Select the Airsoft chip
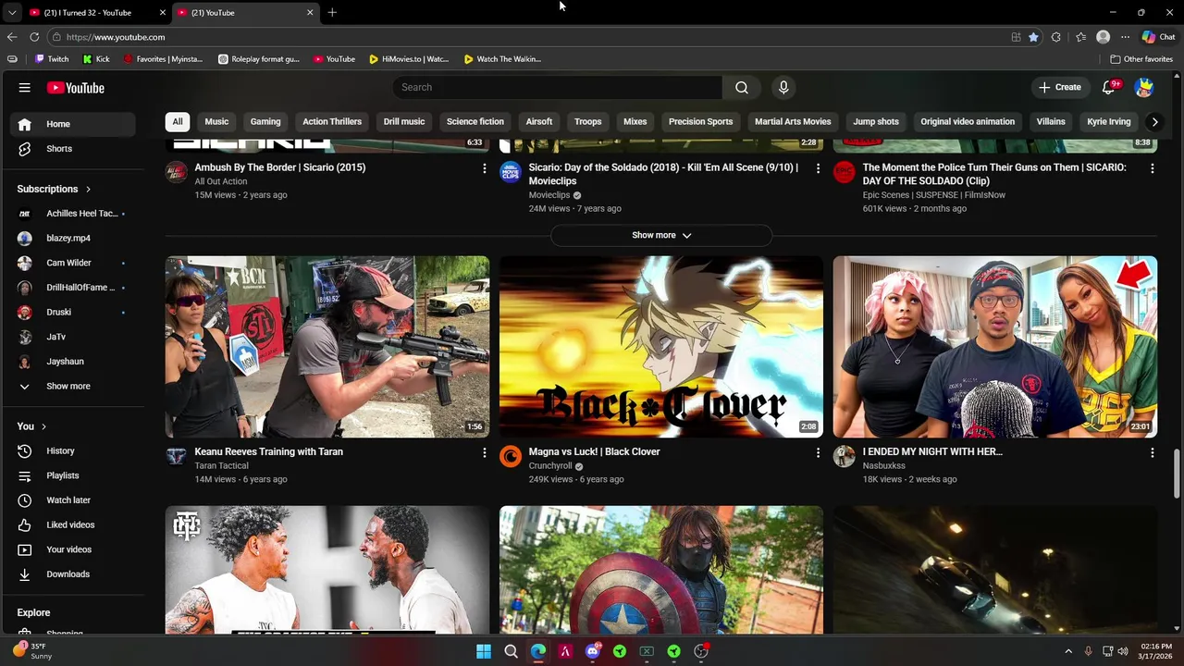This screenshot has width=1184, height=666. [539, 121]
